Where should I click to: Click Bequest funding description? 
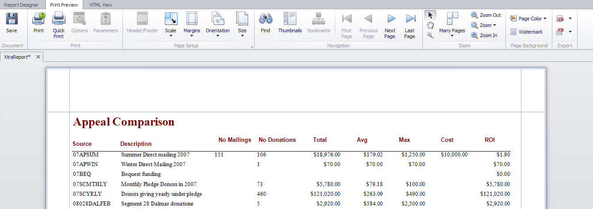point(141,174)
